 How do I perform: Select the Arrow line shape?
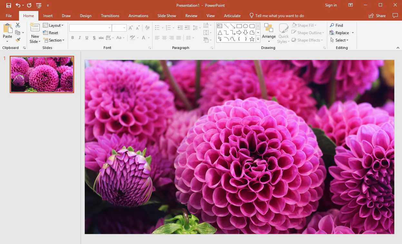tap(233, 26)
